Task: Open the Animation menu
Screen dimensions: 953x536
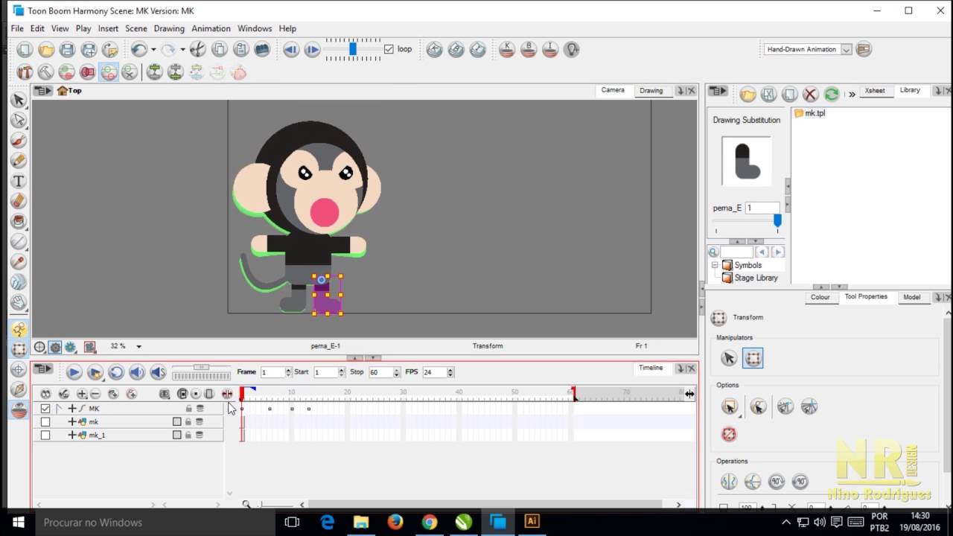Action: tap(211, 28)
